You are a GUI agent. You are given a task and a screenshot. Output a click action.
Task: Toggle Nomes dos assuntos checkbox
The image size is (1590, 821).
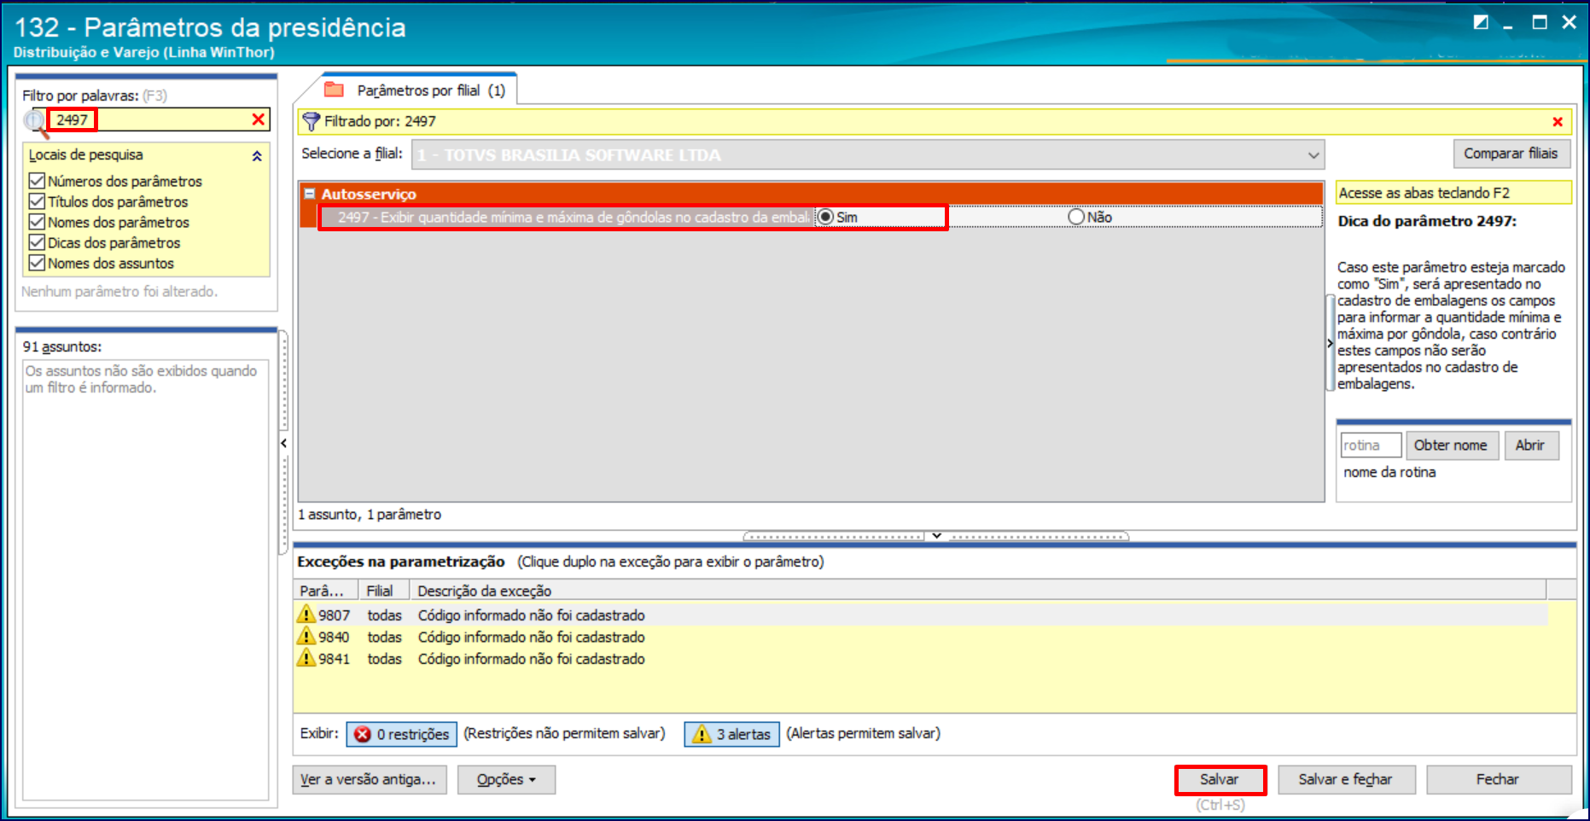(37, 263)
